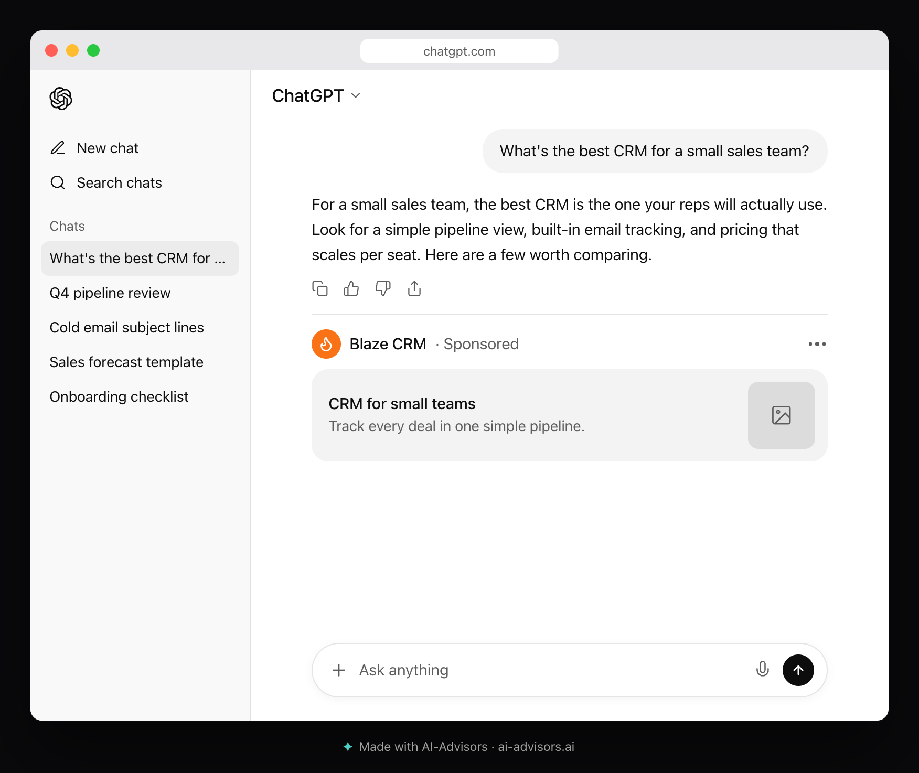The height and width of the screenshot is (773, 919).
Task: Click the Blaze CRM flame logo
Action: pos(326,344)
